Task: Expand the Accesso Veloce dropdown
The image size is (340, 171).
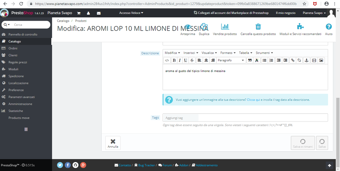Action: point(131,13)
